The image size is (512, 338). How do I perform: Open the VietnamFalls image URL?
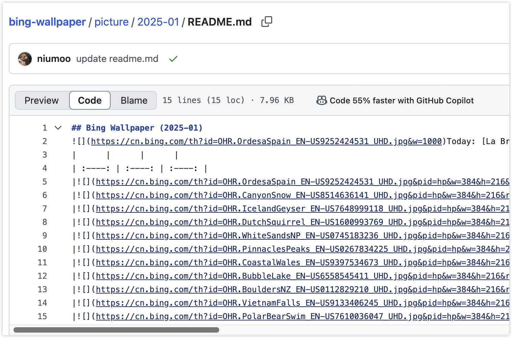tap(303, 303)
